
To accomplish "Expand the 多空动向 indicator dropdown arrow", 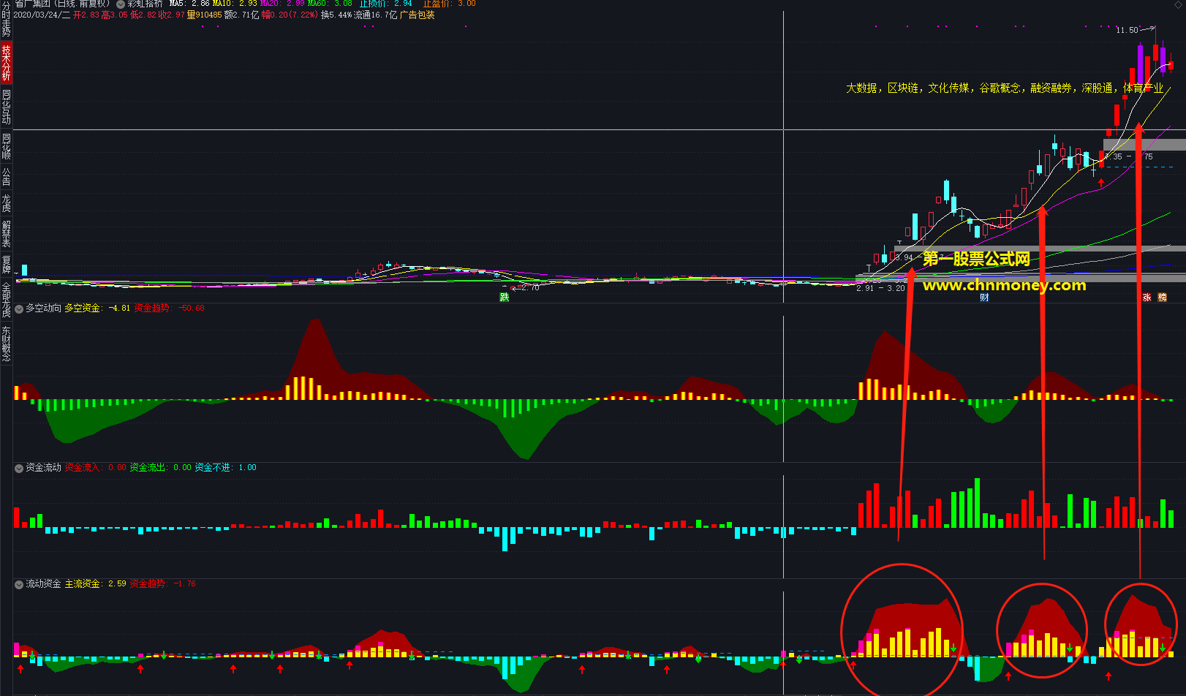I will [19, 309].
